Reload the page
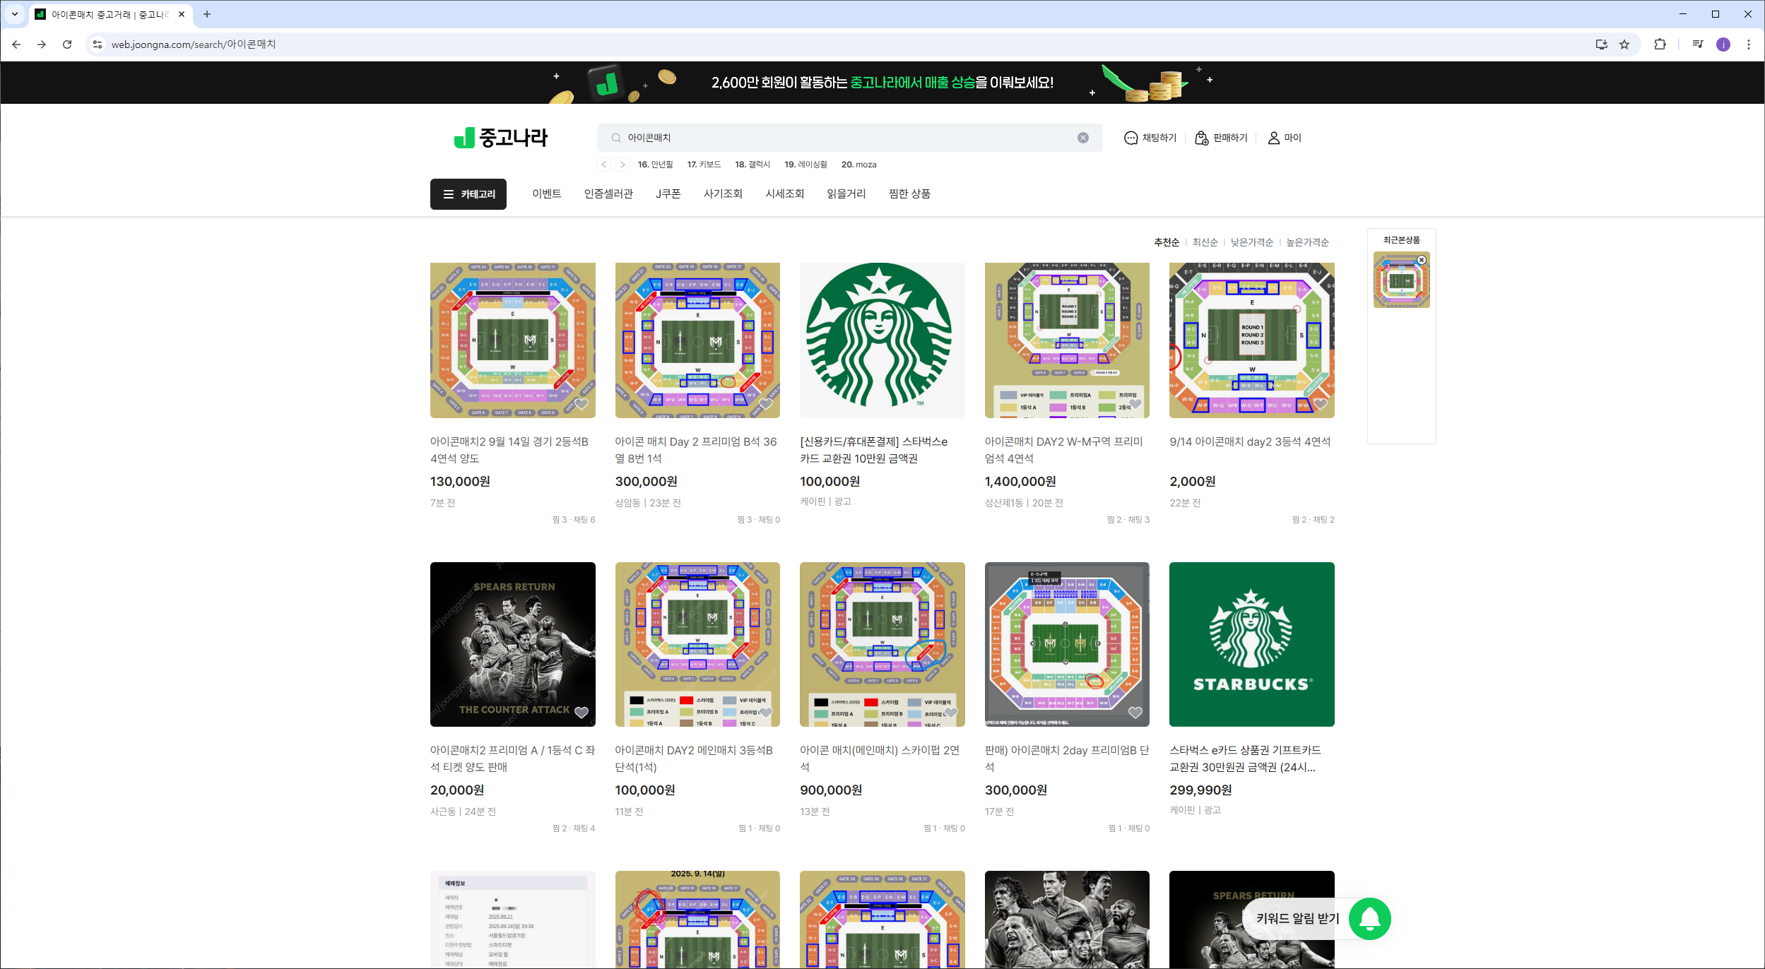 pyautogui.click(x=67, y=44)
